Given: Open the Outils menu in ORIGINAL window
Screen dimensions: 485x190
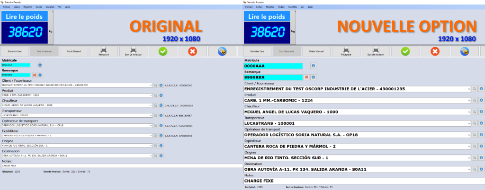Looking at the screenshot, I should point(39,7).
